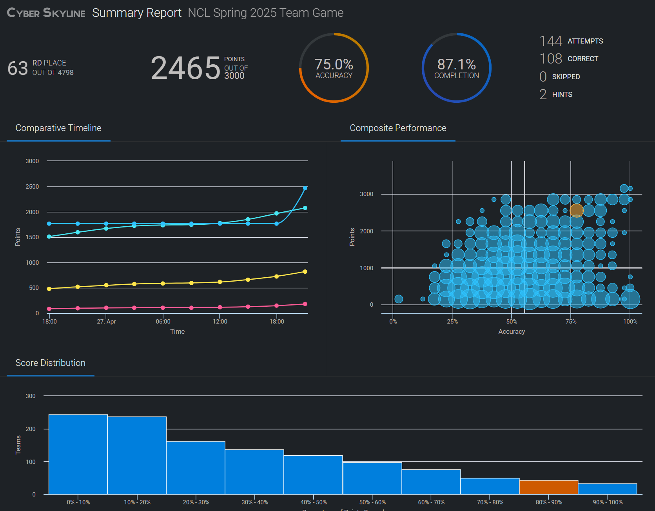This screenshot has width=655, height=511.
Task: Click the isolated bubble near 0% accuracy
Action: 399,299
